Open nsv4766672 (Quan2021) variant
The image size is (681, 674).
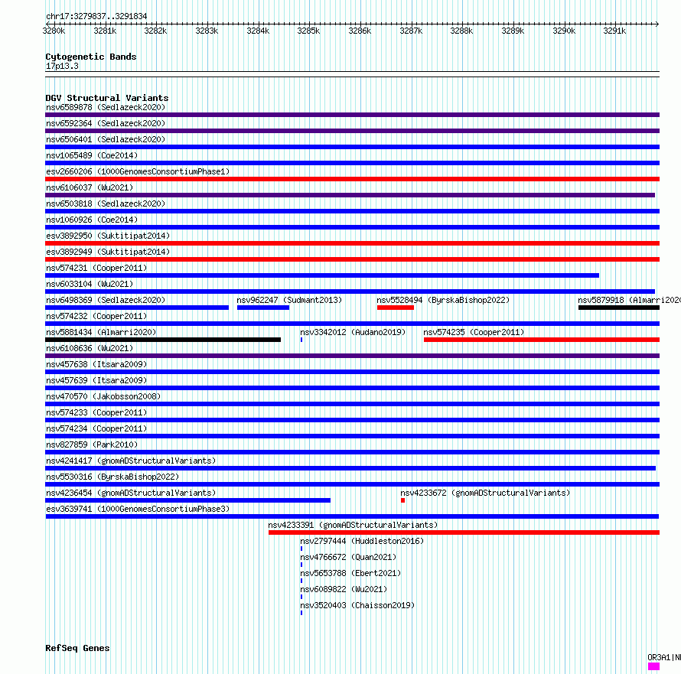click(348, 557)
